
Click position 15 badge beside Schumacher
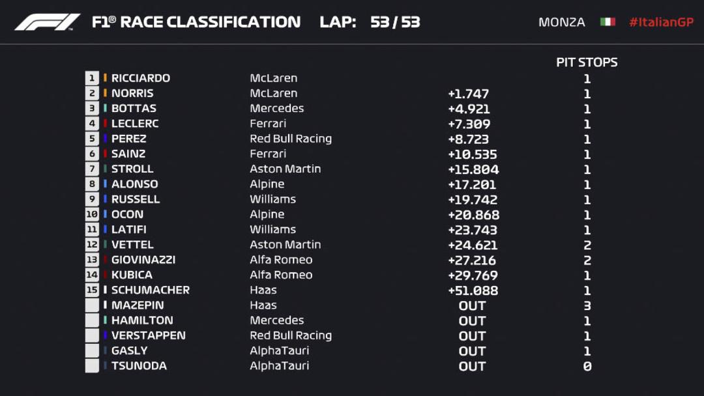pos(92,290)
